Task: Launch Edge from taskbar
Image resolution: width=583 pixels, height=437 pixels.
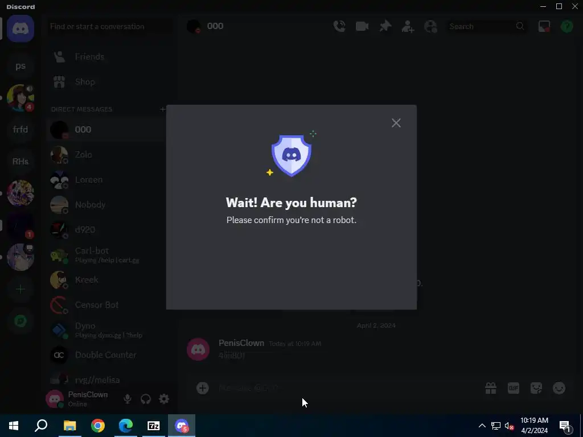Action: tap(126, 426)
